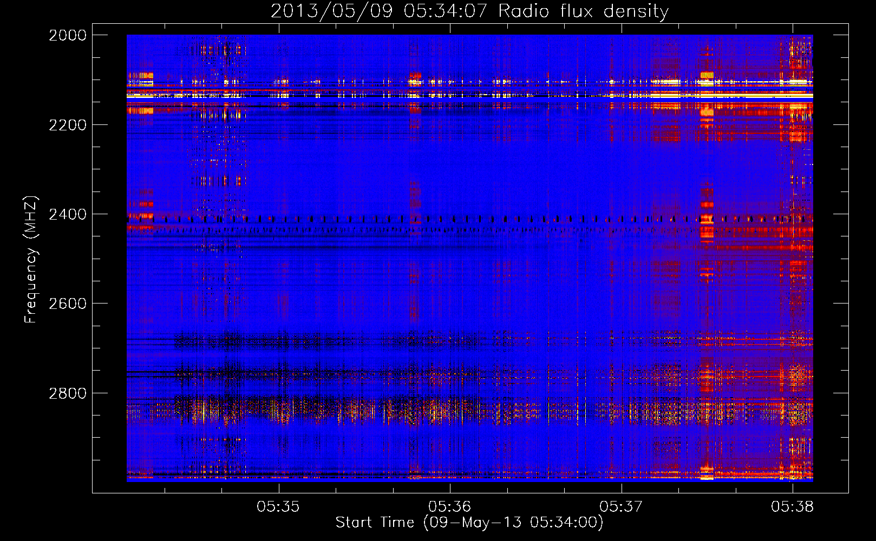
Task: Click the 05:37 time tick label
Action: pos(621,506)
